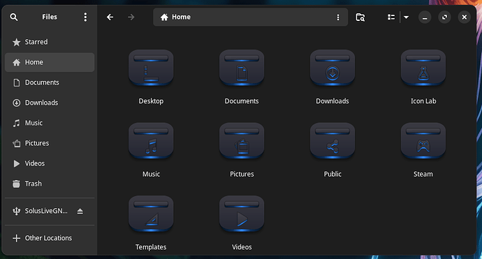The width and height of the screenshot is (482, 259).
Task: Click the "Steam" folder label
Action: tap(423, 175)
